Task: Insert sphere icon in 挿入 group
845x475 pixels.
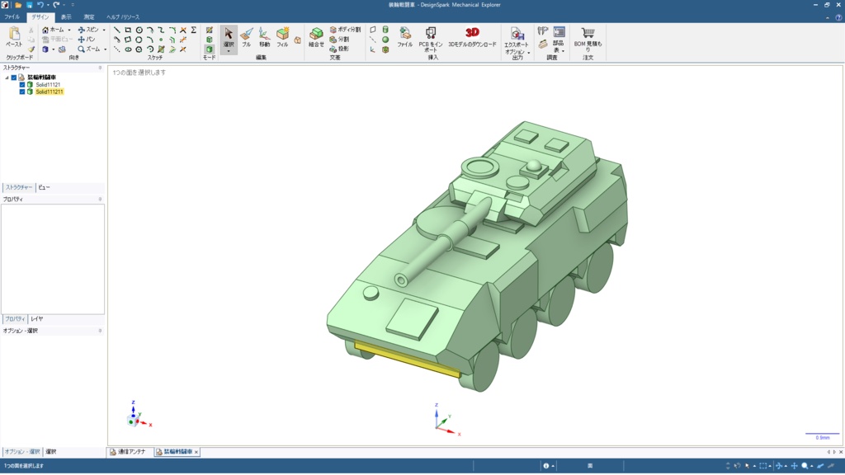Action: coord(385,40)
